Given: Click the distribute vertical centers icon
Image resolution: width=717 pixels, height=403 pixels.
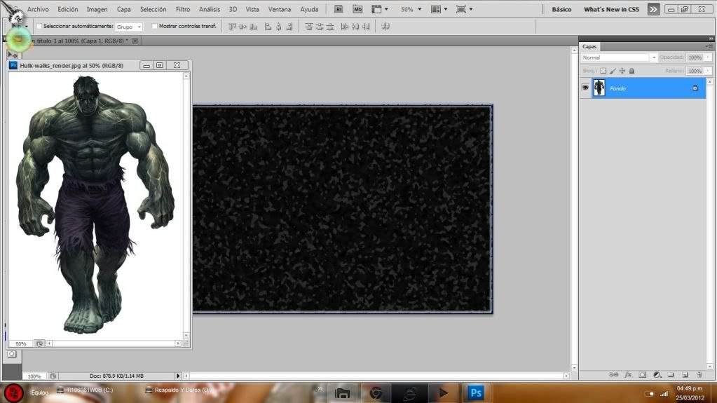Looking at the screenshot, I should click(319, 27).
